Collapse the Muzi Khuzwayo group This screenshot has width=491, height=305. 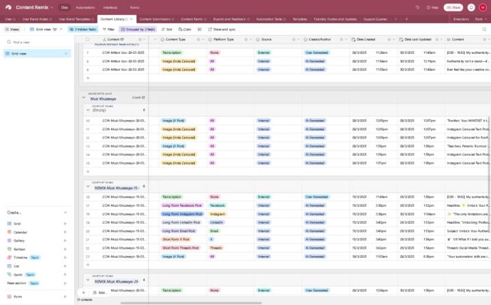(84, 98)
